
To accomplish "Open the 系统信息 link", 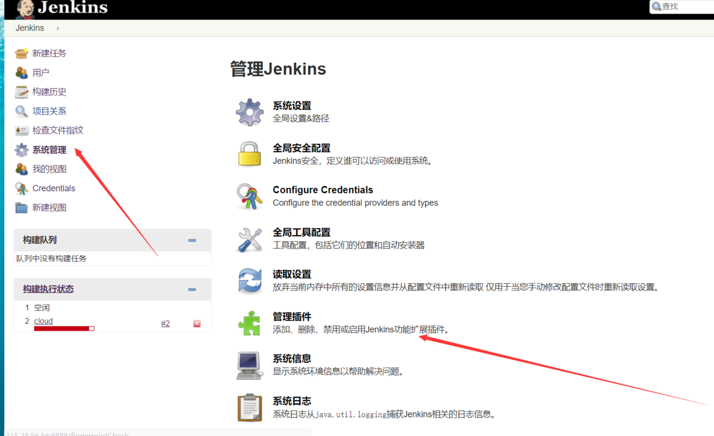I will point(292,358).
